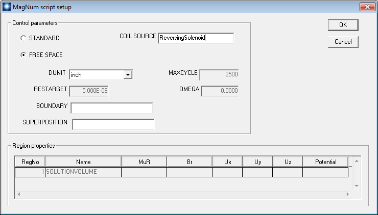
Task: Click the BOUNDARY input field
Action: [111, 108]
